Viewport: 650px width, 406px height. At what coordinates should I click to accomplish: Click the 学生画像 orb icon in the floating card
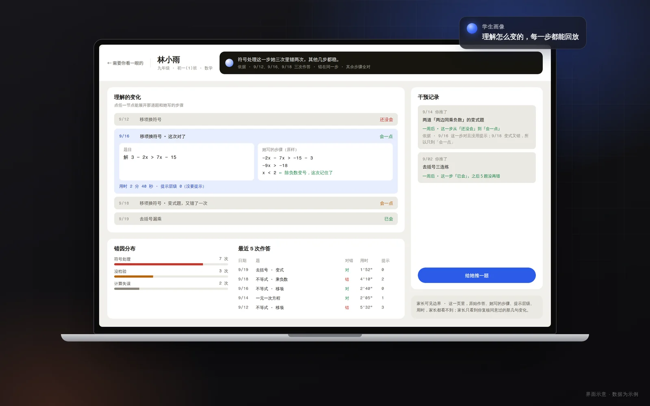coord(472,28)
